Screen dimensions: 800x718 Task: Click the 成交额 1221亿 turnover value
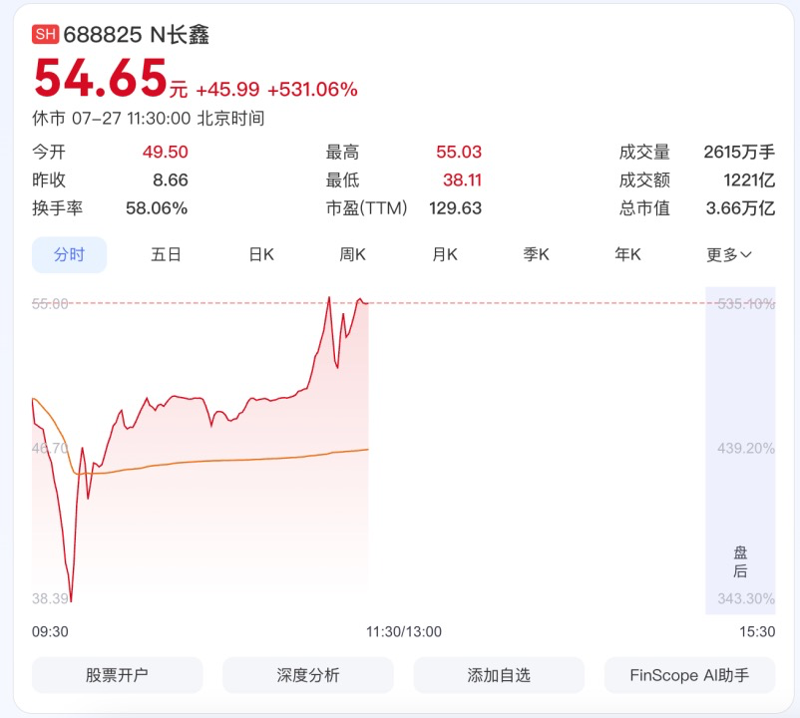click(749, 180)
